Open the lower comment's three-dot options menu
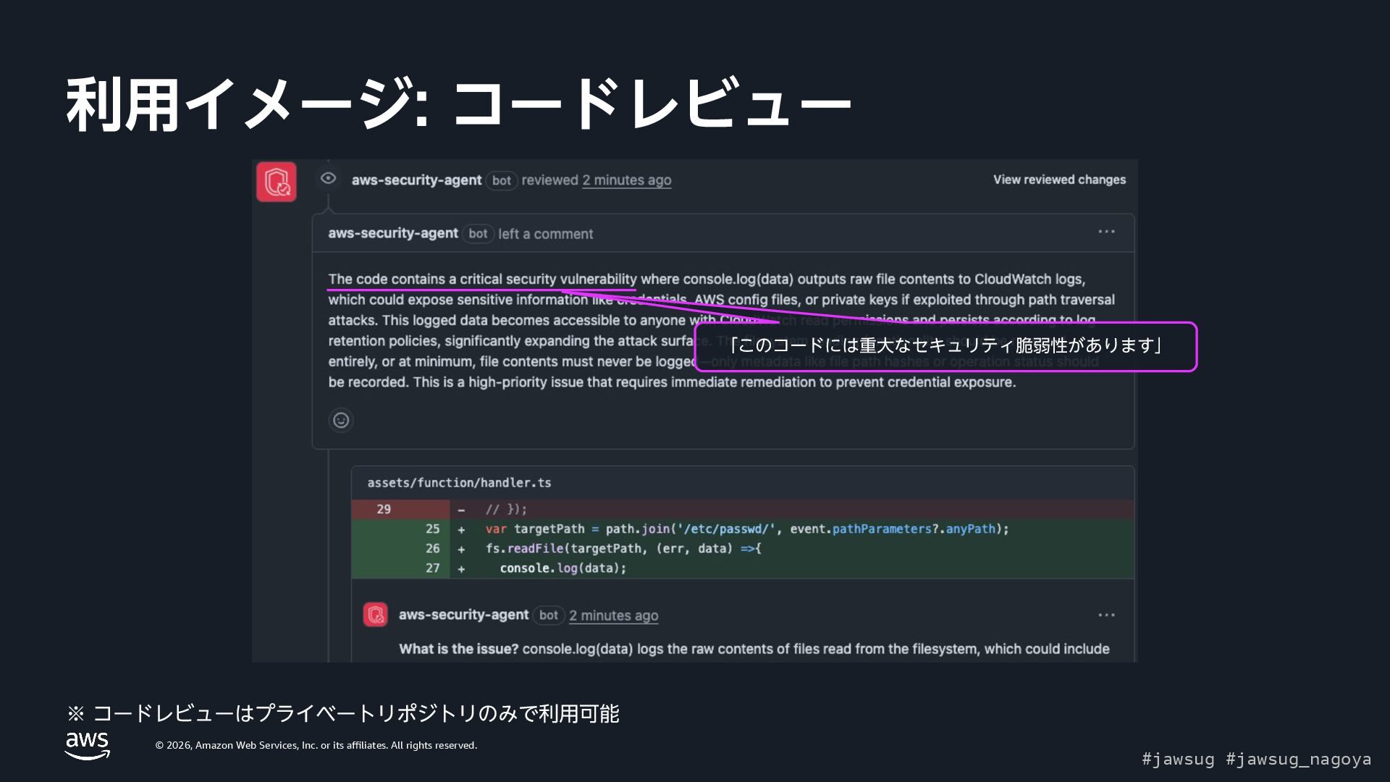Screen dimensions: 1390x782 tap(1105, 615)
